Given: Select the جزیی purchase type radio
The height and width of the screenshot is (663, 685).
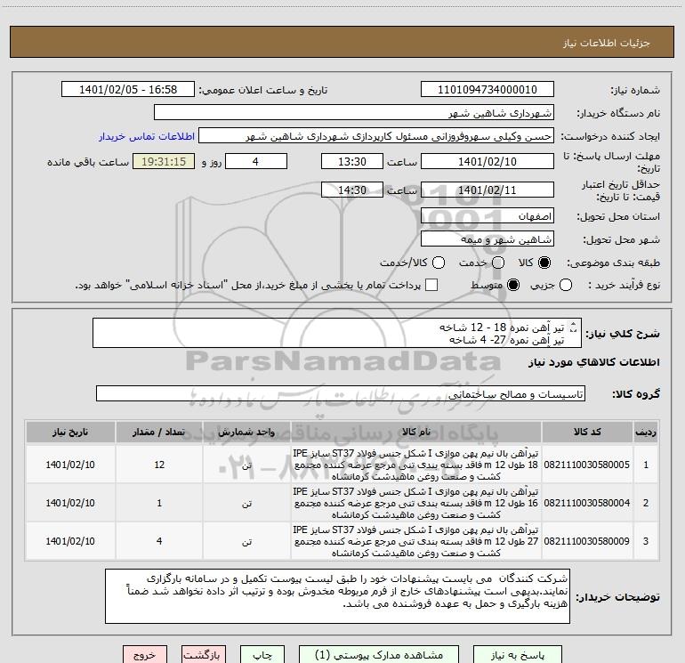Looking at the screenshot, I should click(566, 285).
